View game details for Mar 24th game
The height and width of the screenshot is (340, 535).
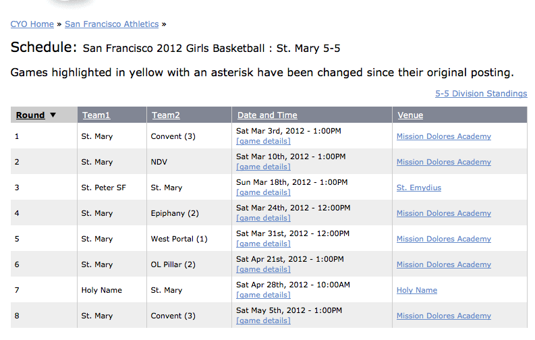point(263,218)
